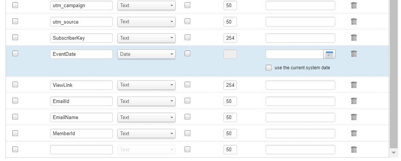401x161 pixels.
Task: Delete the EmailName field row
Action: pos(354,117)
